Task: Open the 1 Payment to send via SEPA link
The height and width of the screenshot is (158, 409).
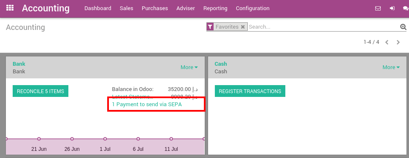Action: pyautogui.click(x=146, y=104)
